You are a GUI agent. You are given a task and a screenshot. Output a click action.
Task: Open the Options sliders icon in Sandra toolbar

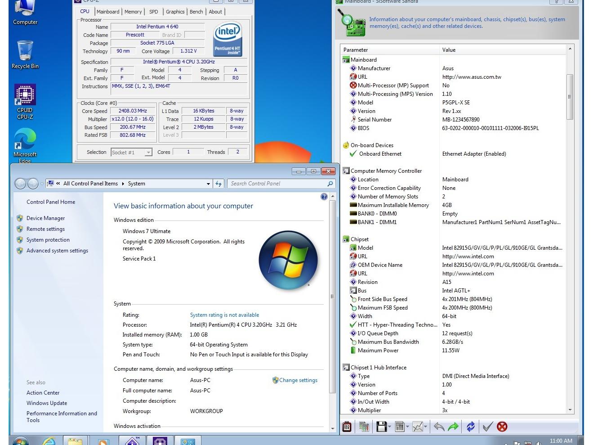(x=347, y=427)
